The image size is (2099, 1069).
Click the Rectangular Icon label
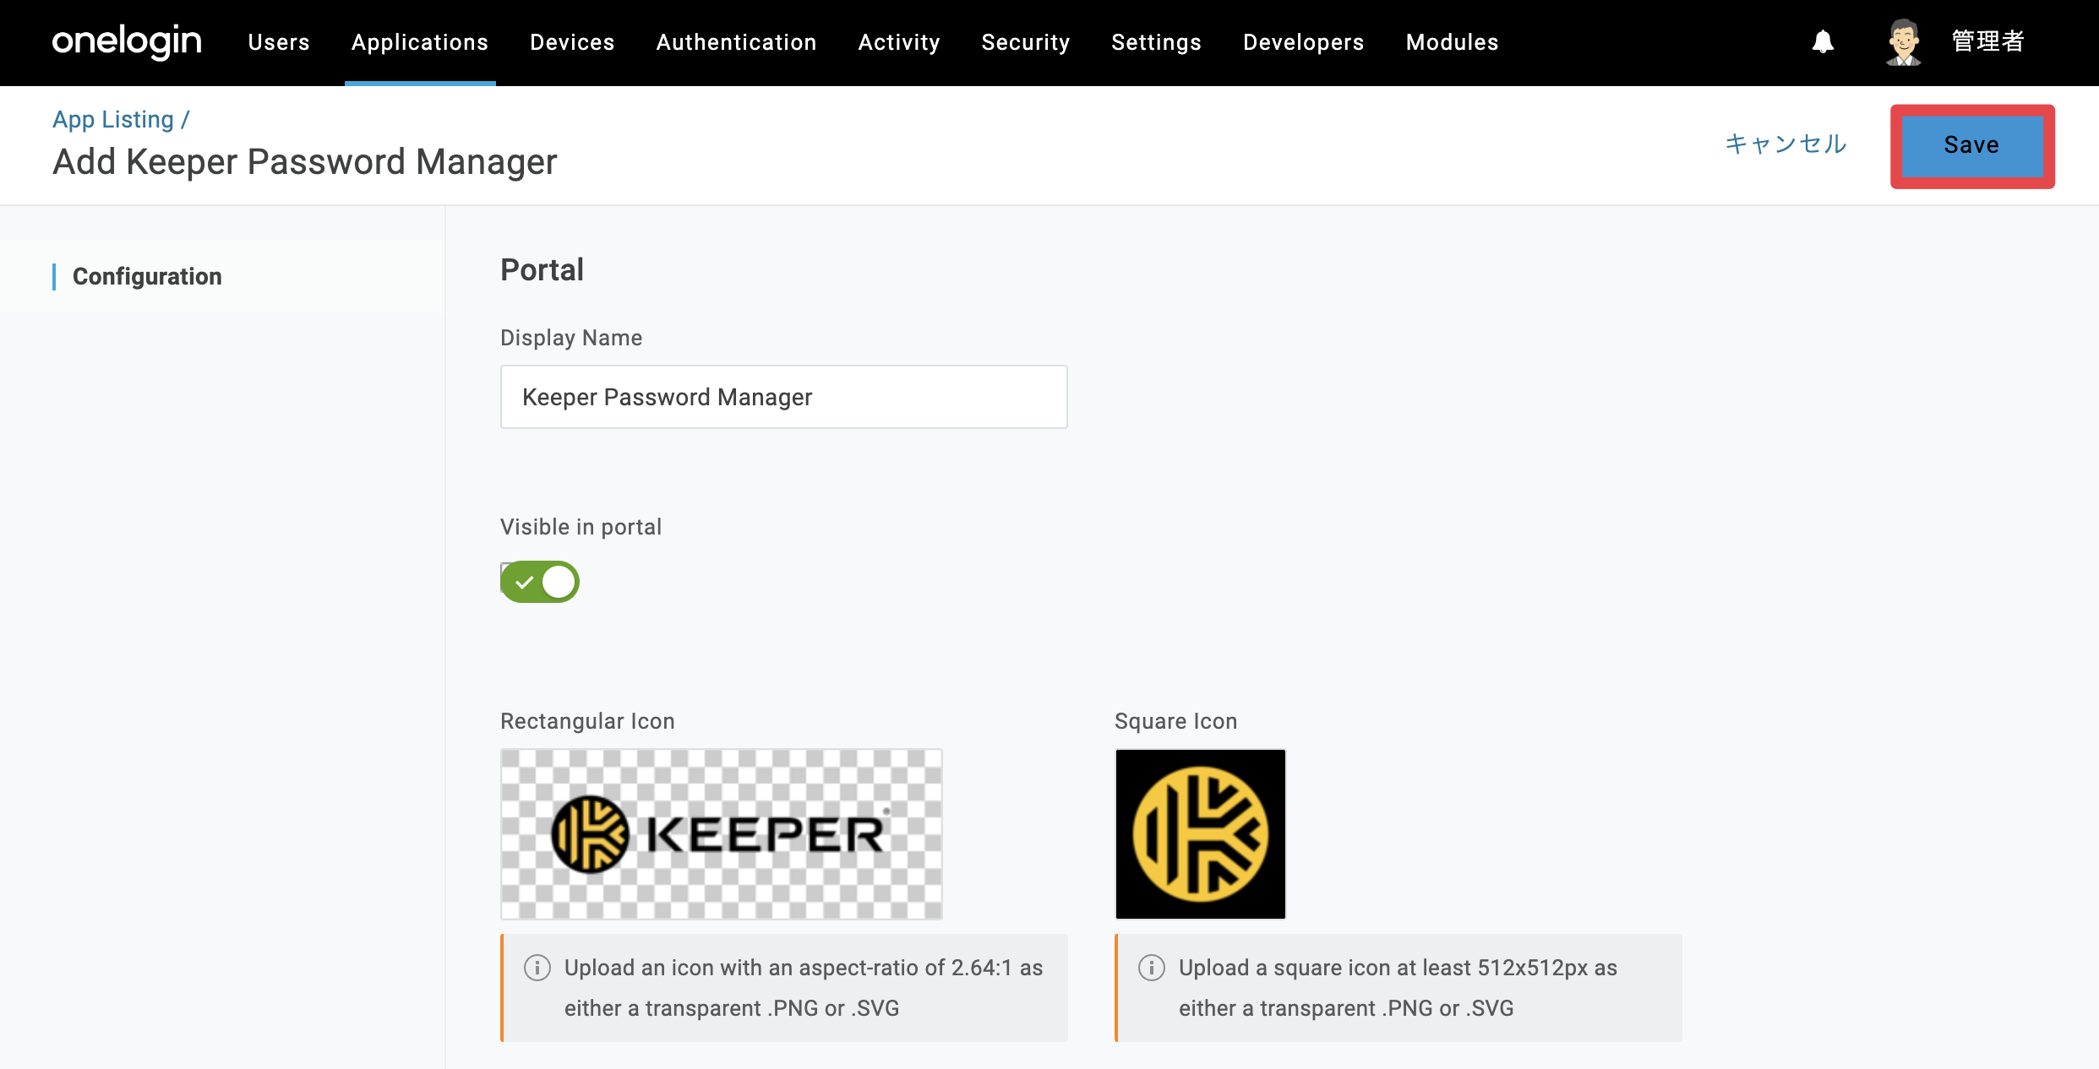click(587, 721)
